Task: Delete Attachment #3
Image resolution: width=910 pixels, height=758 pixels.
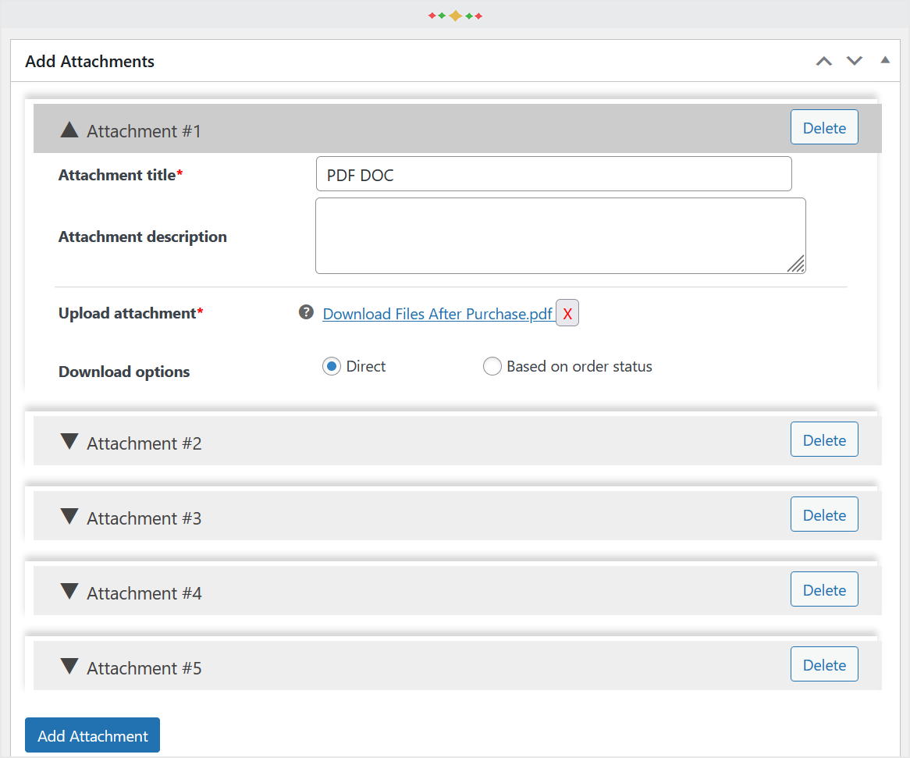Action: [x=824, y=514]
